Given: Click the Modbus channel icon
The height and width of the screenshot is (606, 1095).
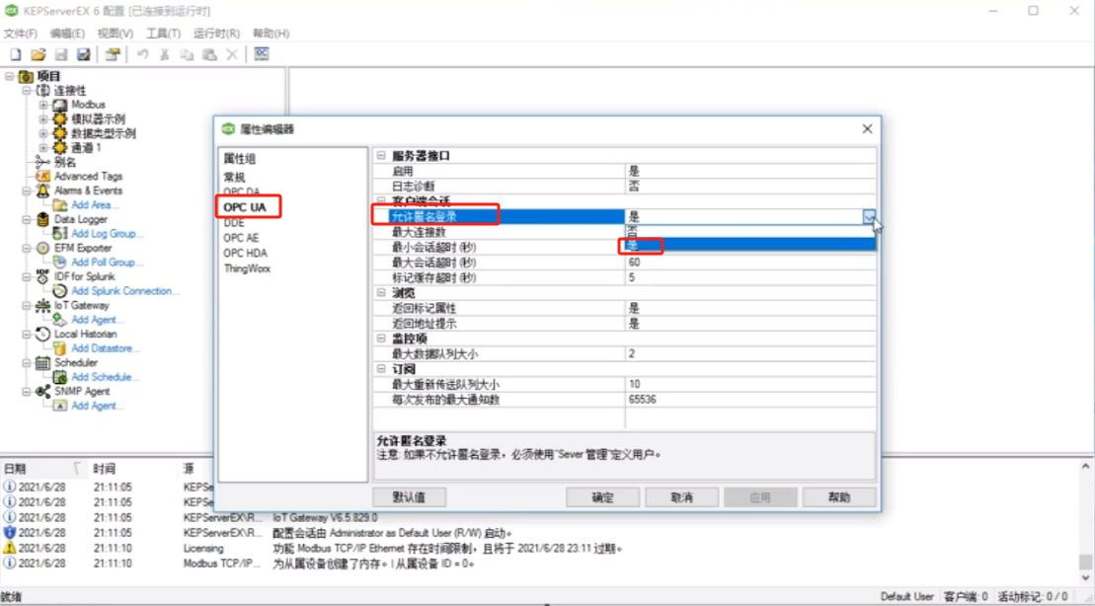Looking at the screenshot, I should 61,105.
